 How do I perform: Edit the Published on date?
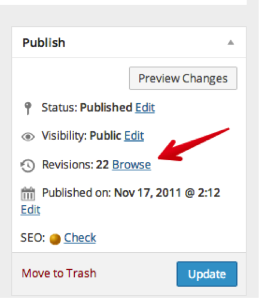[x=31, y=210]
